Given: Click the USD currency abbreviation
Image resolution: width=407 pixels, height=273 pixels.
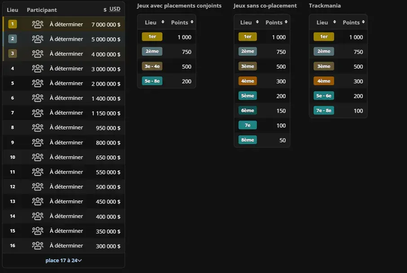Looking at the screenshot, I should coord(115,9).
